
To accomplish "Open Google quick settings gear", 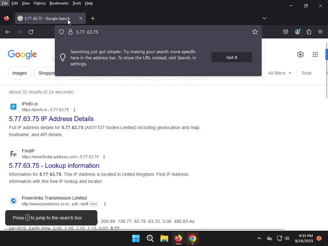I will (300, 54).
